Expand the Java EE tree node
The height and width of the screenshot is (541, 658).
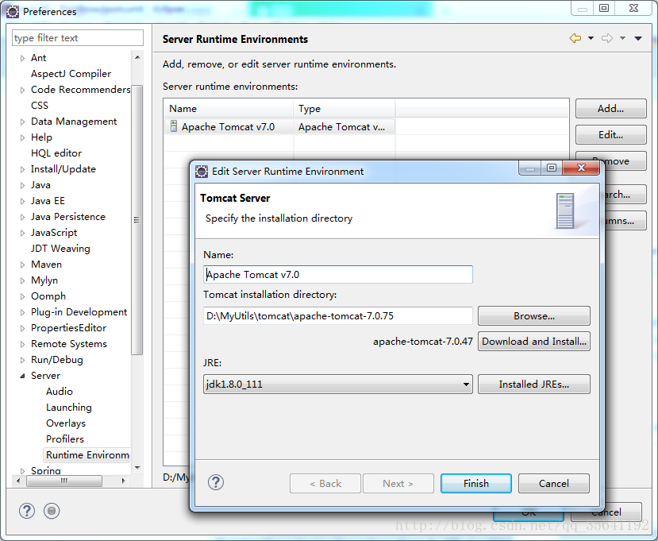[x=23, y=201]
